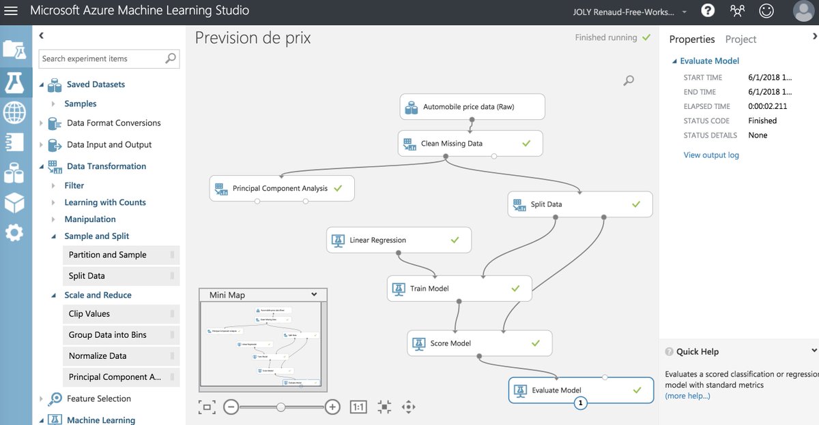Click the Evaluate Model module icon
The image size is (819, 425).
tap(520, 390)
